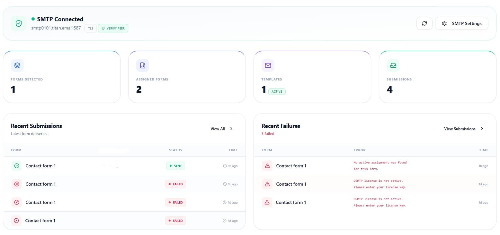Image resolution: width=500 pixels, height=235 pixels.
Task: Click the green shield connection icon
Action: (19, 23)
